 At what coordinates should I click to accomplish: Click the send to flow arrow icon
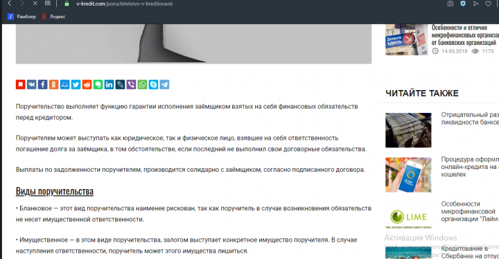coord(475,3)
